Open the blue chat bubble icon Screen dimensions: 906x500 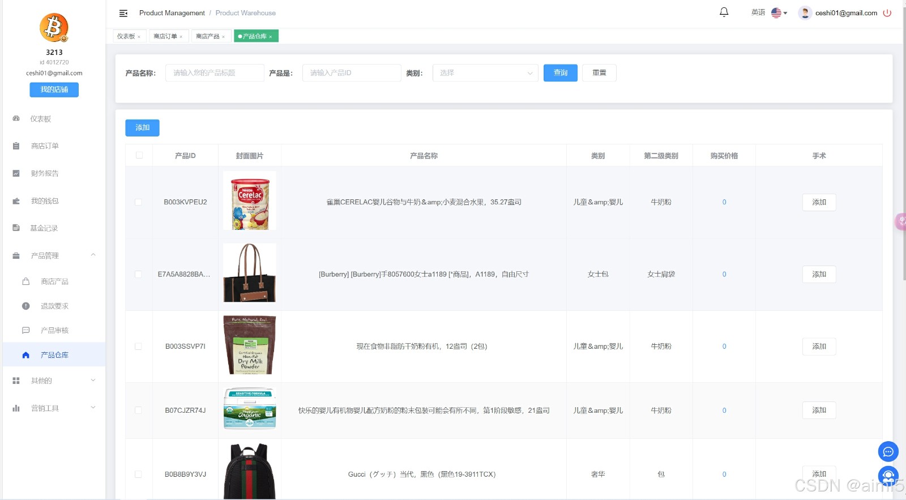[x=888, y=451]
